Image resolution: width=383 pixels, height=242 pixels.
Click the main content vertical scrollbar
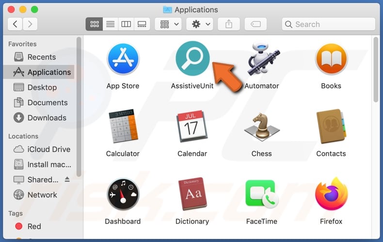376,70
